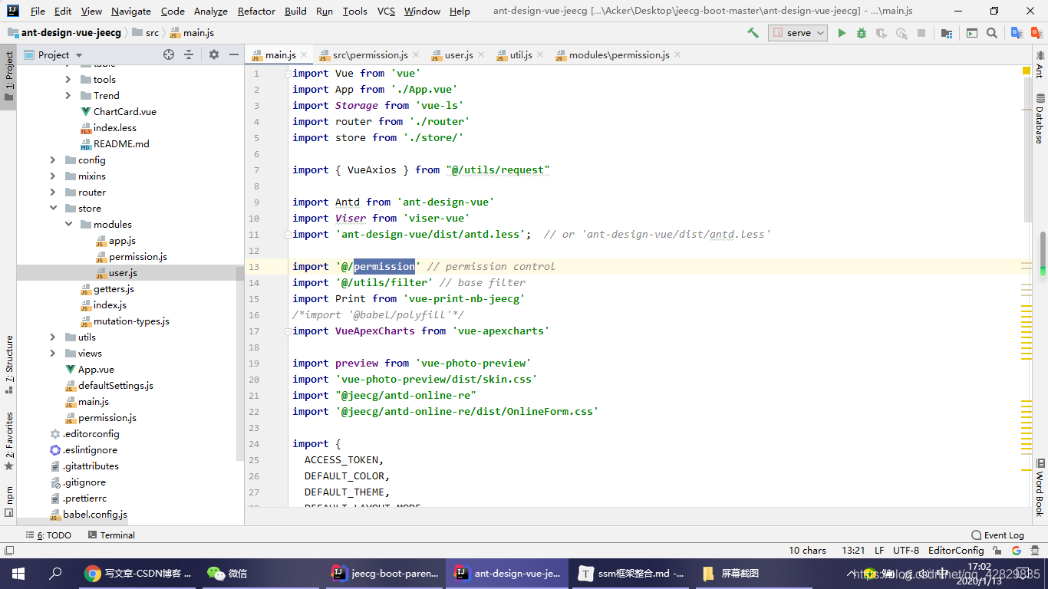Collapse the store folder

point(52,208)
